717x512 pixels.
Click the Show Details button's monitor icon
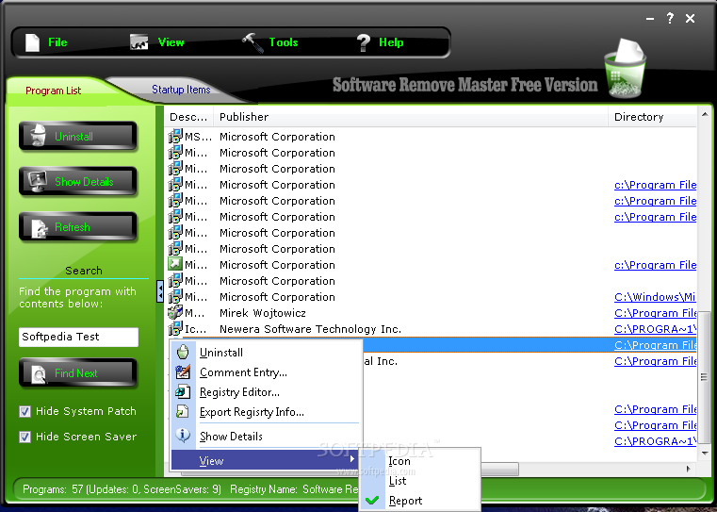[x=38, y=181]
